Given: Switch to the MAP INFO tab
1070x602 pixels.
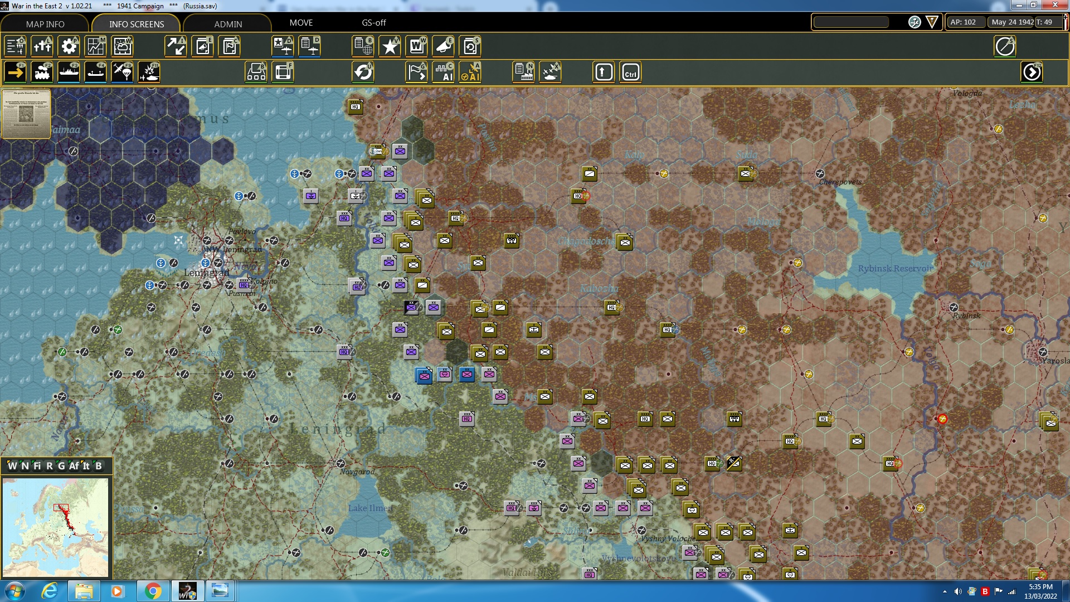Looking at the screenshot, I should tap(45, 24).
